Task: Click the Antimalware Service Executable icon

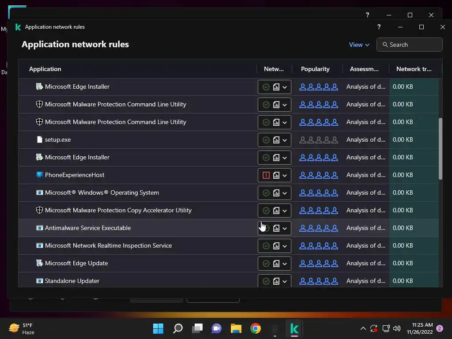Action: pyautogui.click(x=39, y=228)
